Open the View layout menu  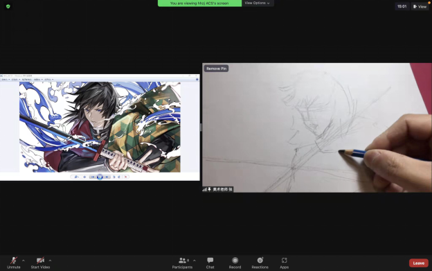(x=420, y=7)
